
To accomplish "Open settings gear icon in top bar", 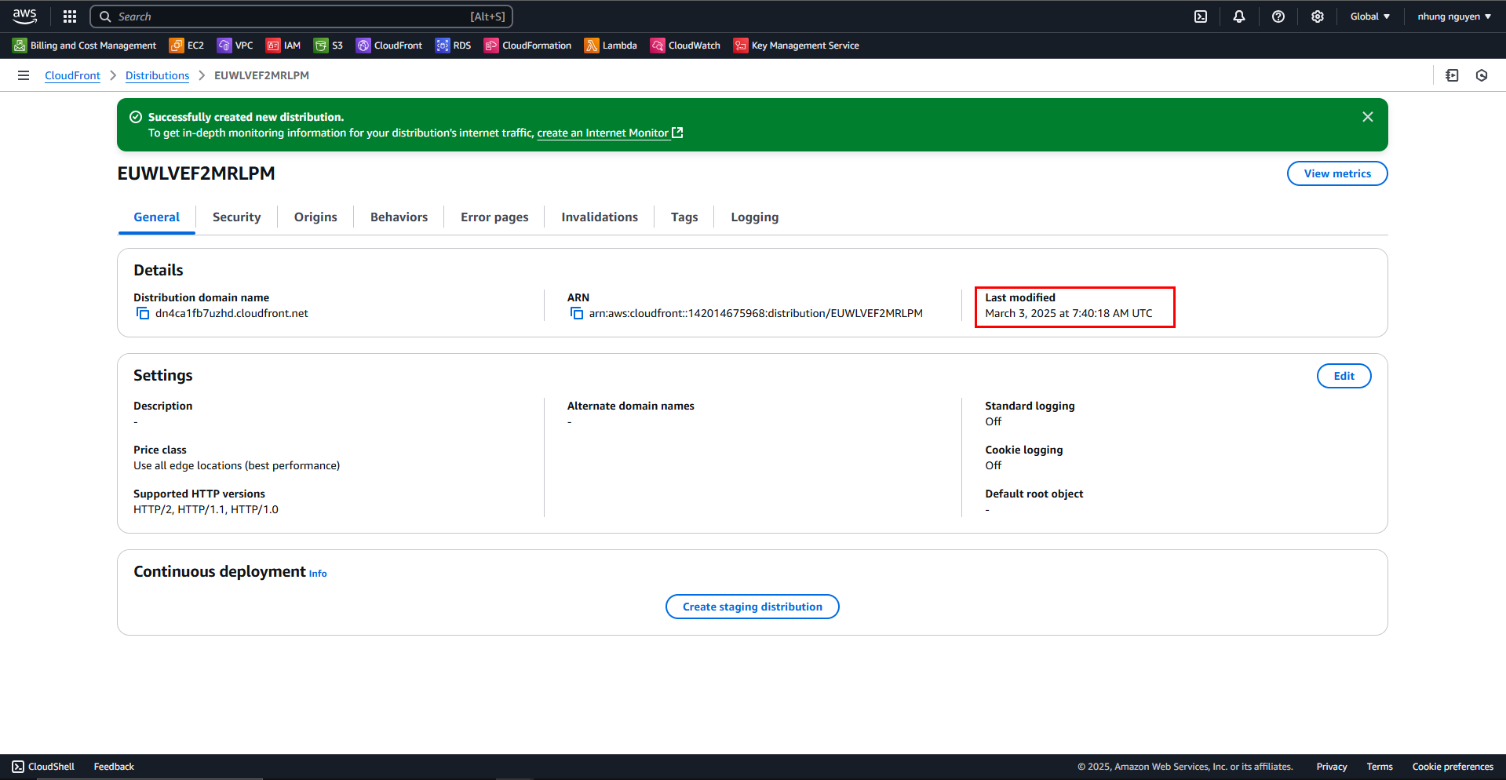I will point(1318,16).
